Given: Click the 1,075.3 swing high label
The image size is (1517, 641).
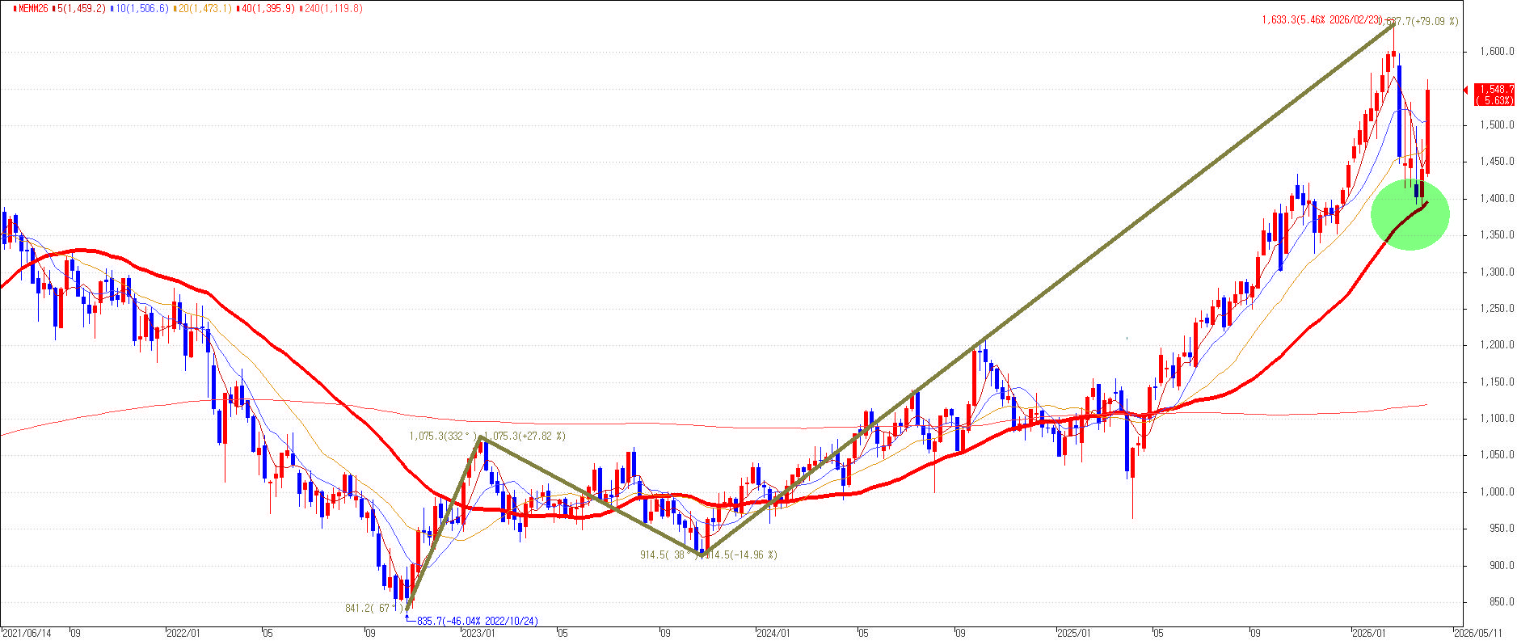Looking at the screenshot, I should click(x=440, y=436).
